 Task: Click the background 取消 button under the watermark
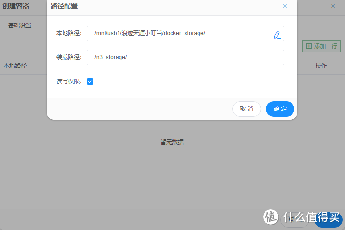pyautogui.click(x=294, y=220)
